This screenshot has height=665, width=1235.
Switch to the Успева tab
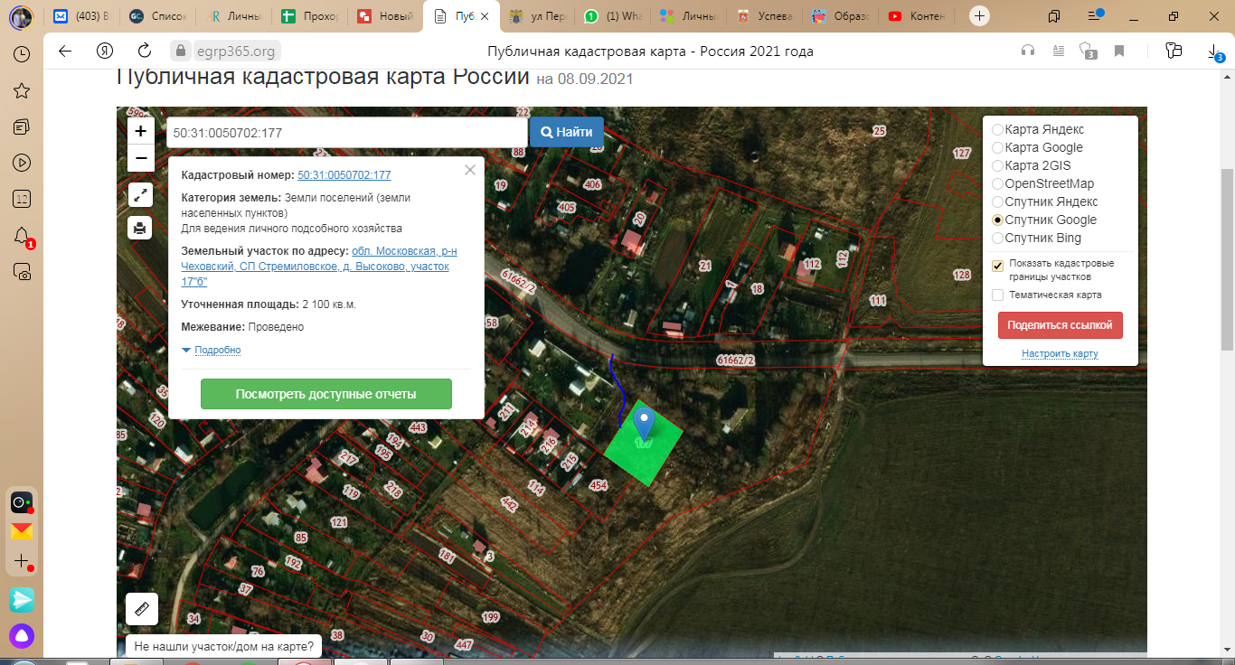[766, 16]
